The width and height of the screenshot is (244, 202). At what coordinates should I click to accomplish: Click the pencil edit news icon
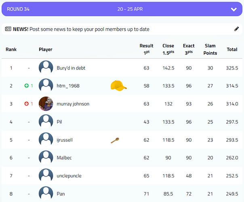coord(236,29)
